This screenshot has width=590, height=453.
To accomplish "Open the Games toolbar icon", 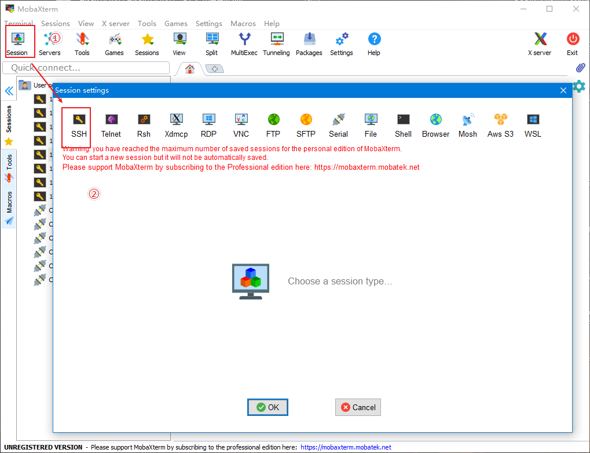I will click(x=115, y=43).
